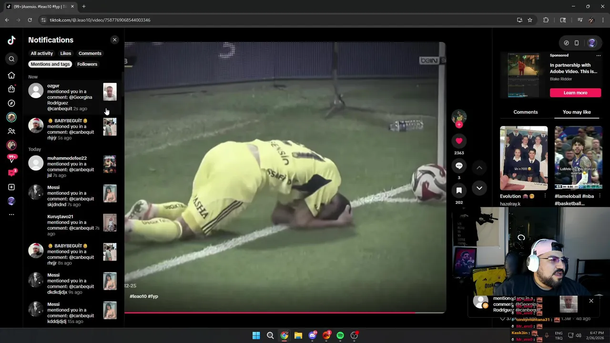
Task: Open the profile avatar top right
Action: (592, 43)
